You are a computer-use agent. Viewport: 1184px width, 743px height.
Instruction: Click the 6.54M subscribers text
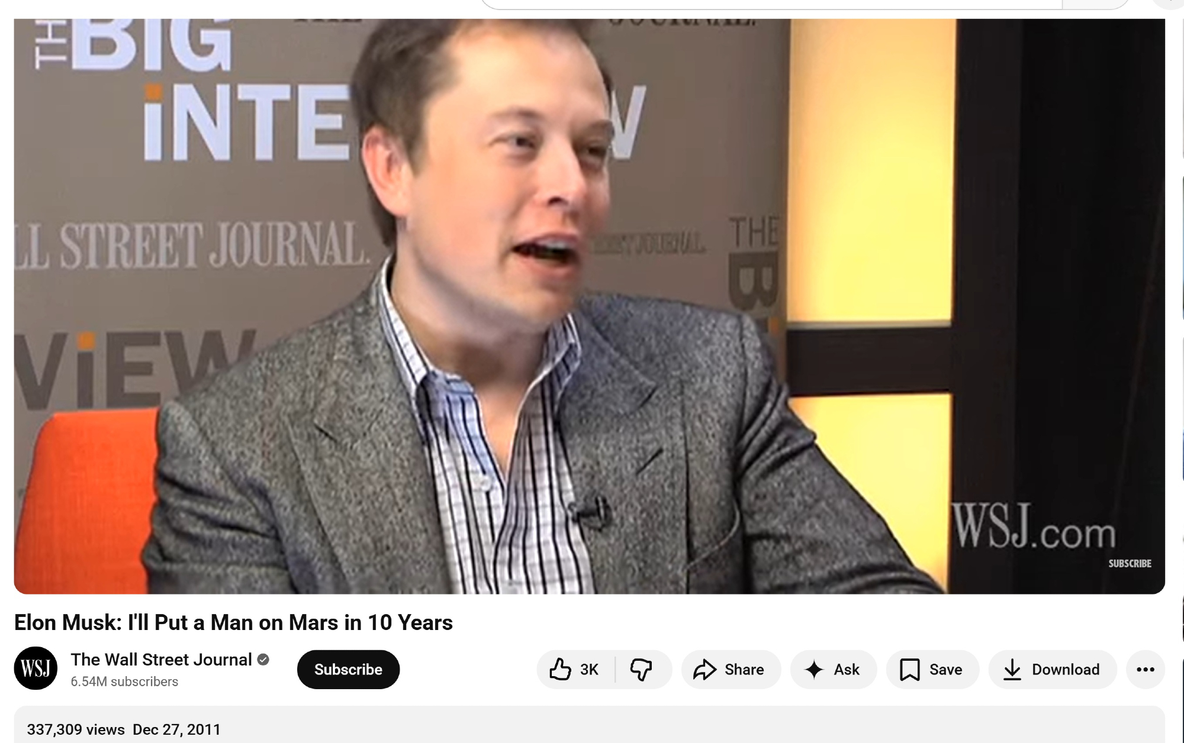(124, 681)
